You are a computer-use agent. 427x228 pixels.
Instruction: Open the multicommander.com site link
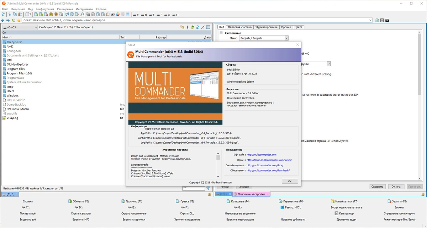(262, 155)
